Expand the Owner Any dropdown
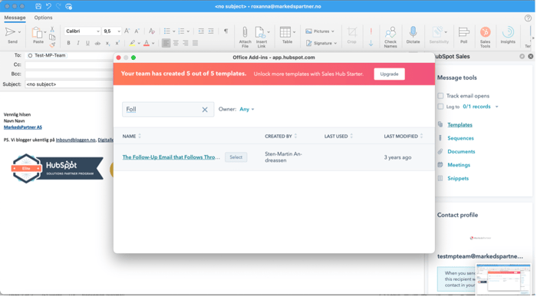The image size is (537, 297). coord(246,109)
